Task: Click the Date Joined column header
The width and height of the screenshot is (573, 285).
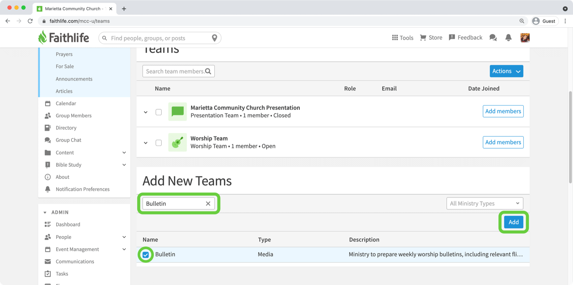Action: point(484,88)
